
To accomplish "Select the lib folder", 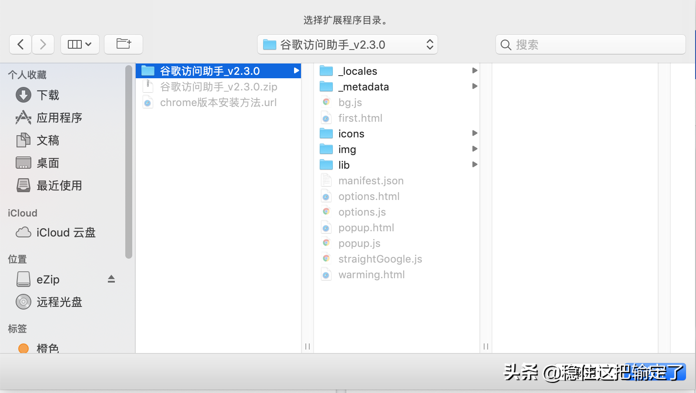I will coord(344,165).
